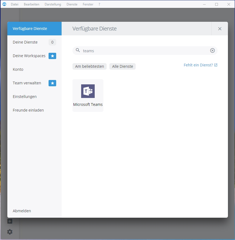The width and height of the screenshot is (235, 240).
Task: Open the Datei menu
Action: (15, 4)
